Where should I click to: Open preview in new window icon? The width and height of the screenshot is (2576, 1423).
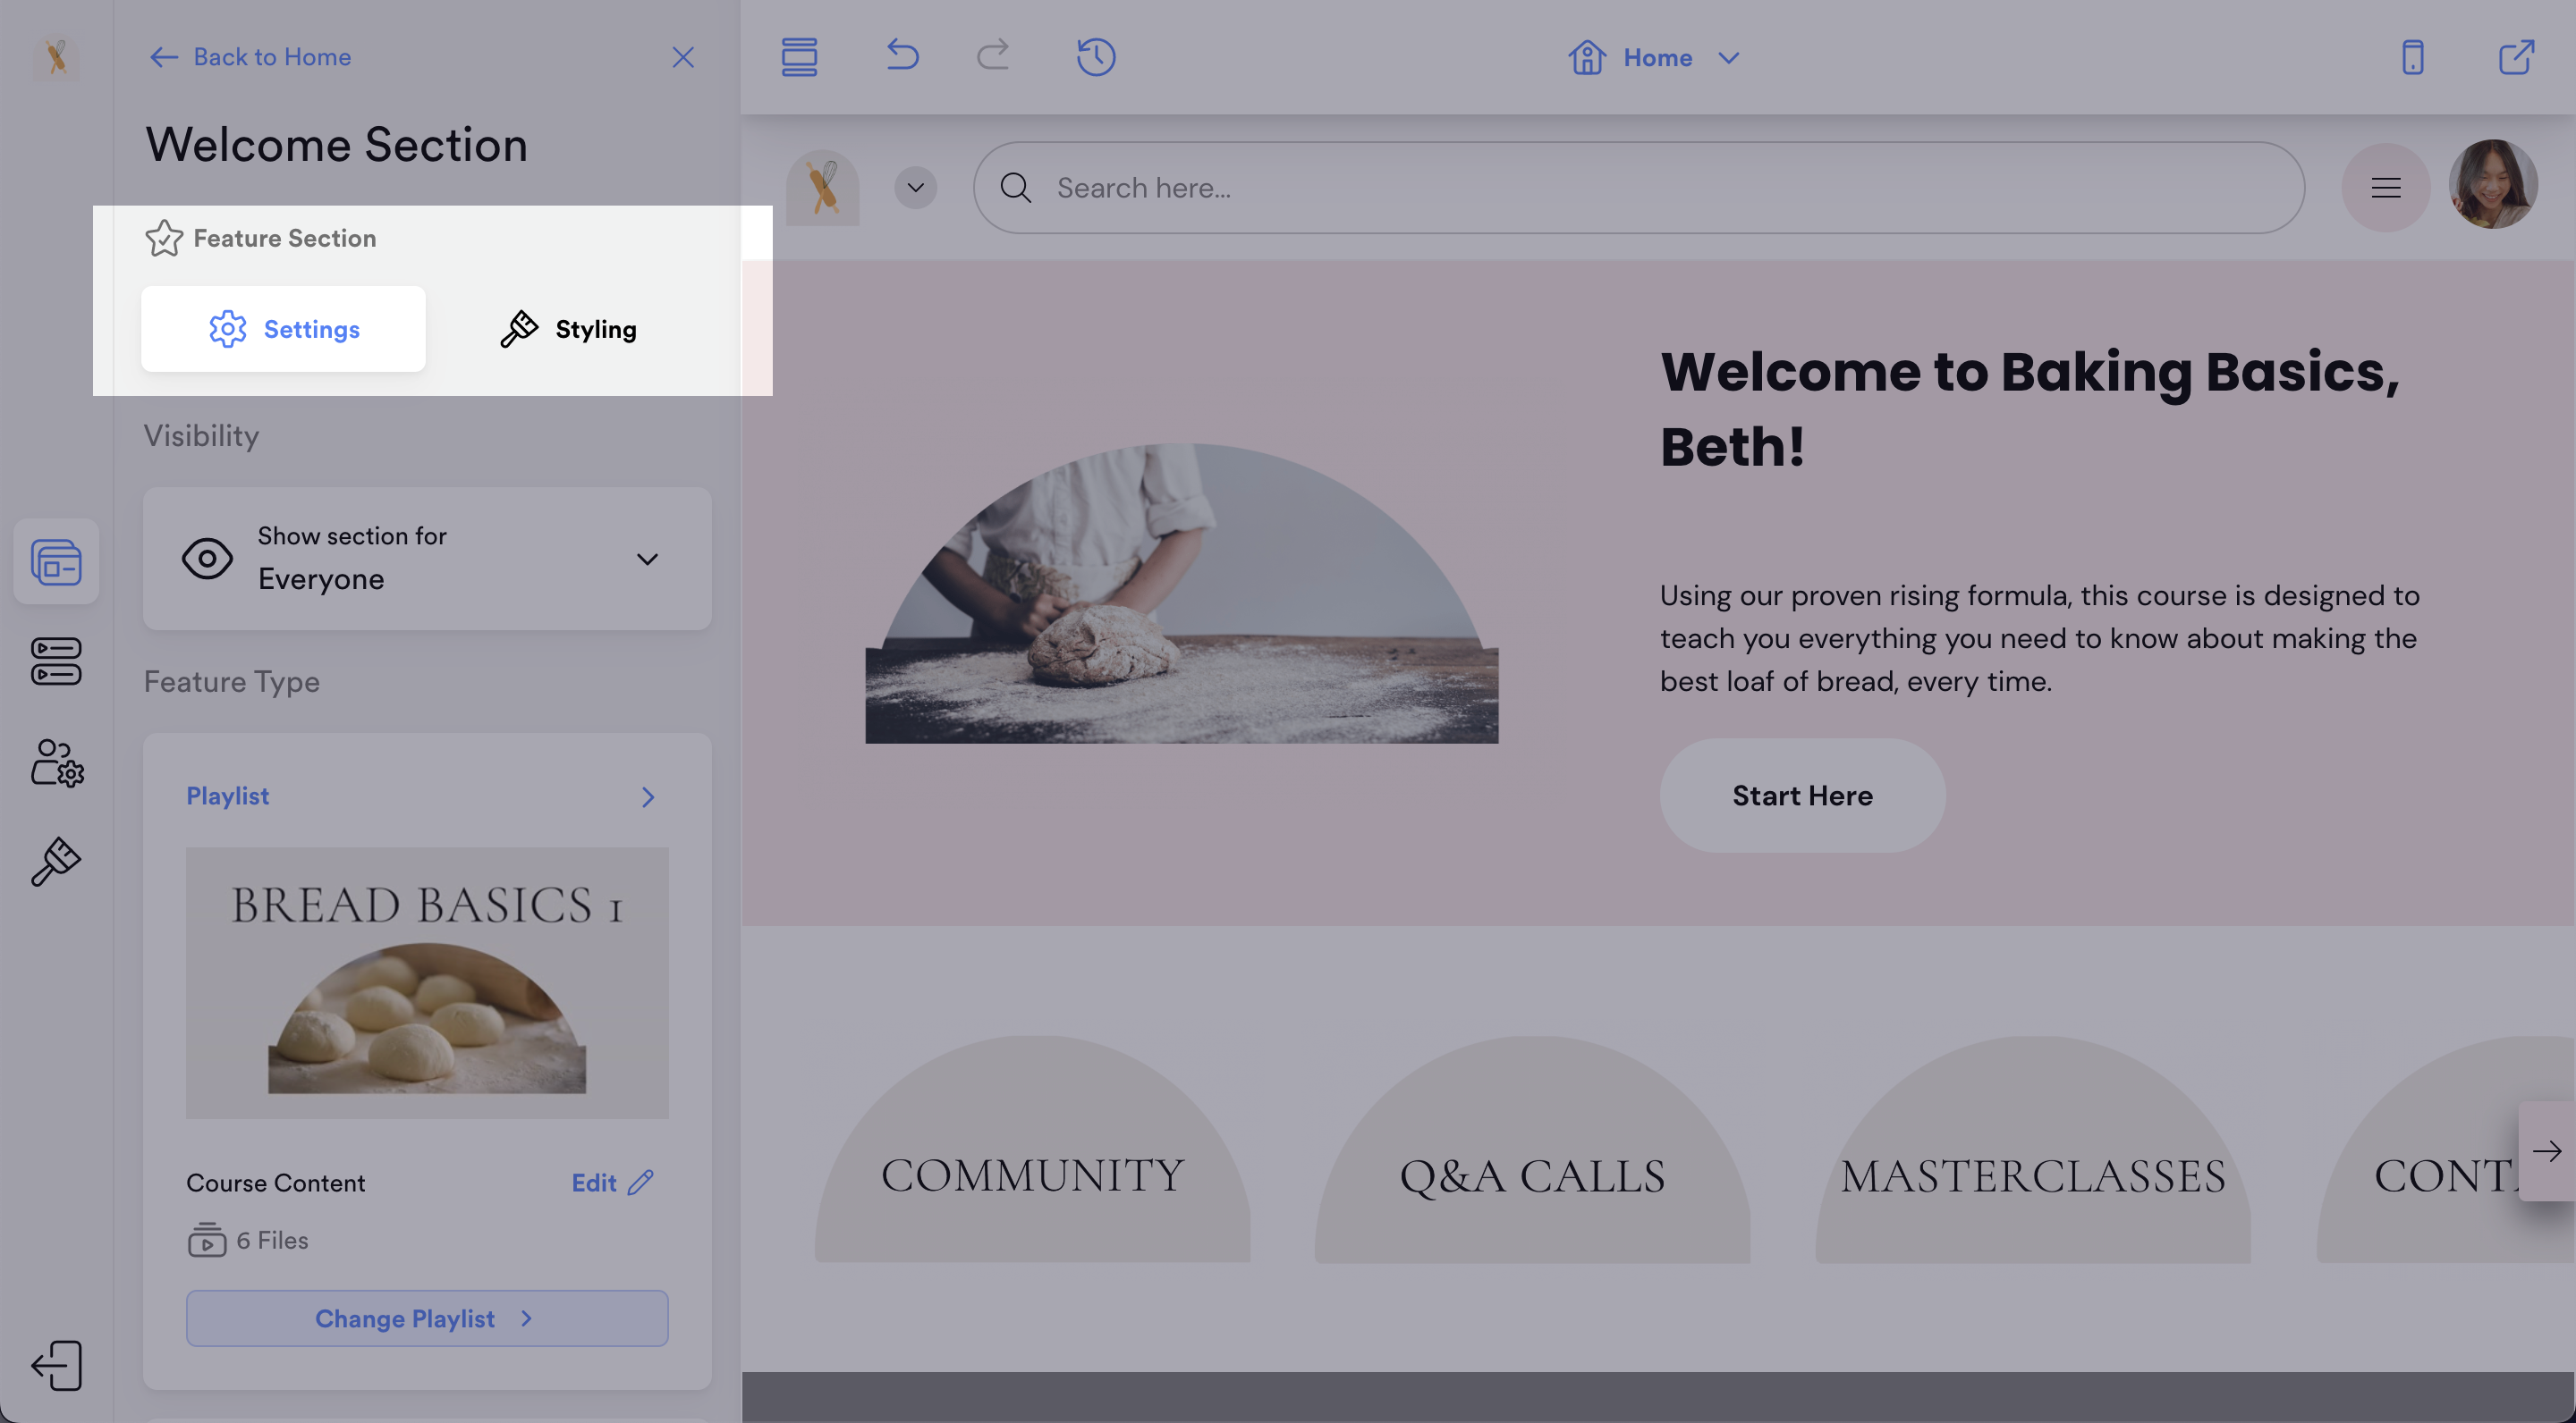[x=2516, y=57]
